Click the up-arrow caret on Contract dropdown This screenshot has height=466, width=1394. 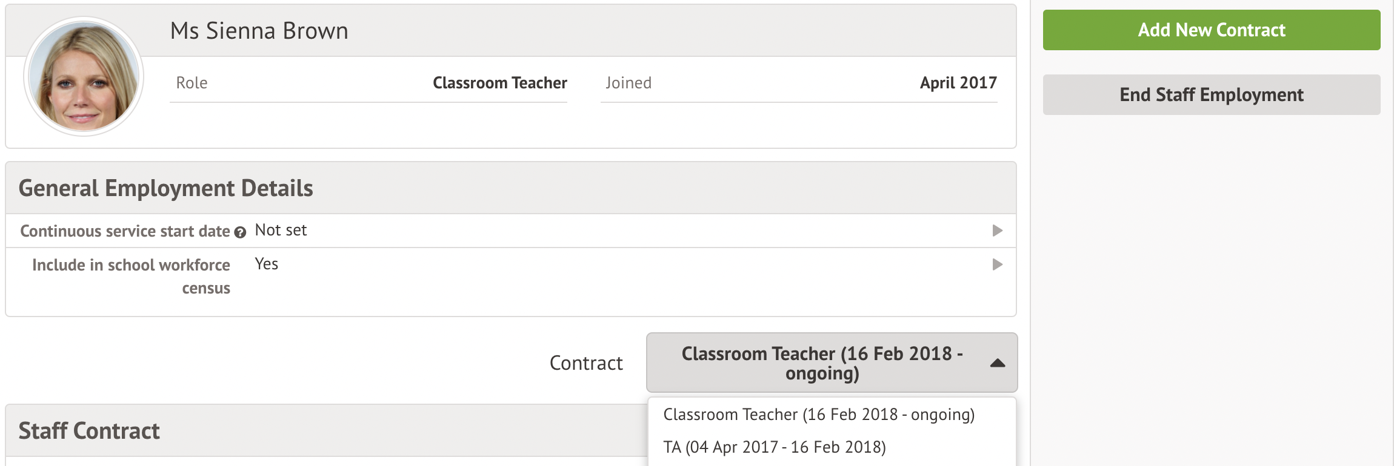pyautogui.click(x=997, y=363)
